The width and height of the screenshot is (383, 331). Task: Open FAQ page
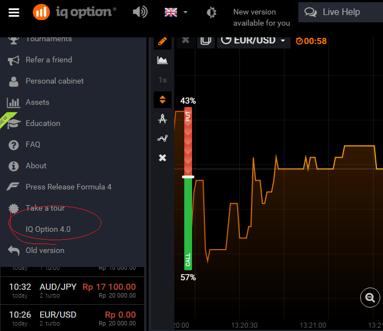[33, 144]
